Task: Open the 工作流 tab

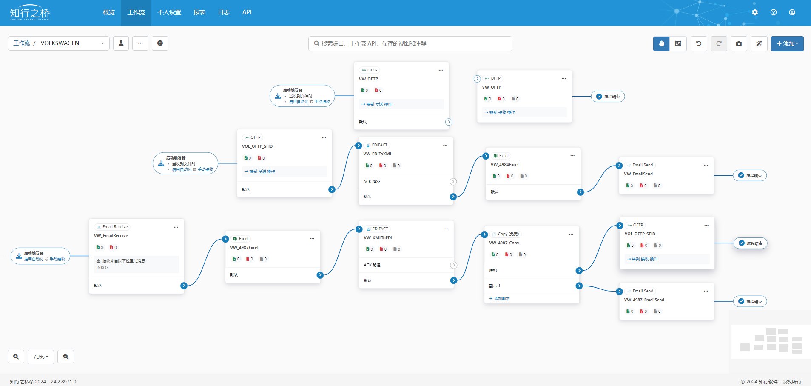Action: [x=136, y=12]
